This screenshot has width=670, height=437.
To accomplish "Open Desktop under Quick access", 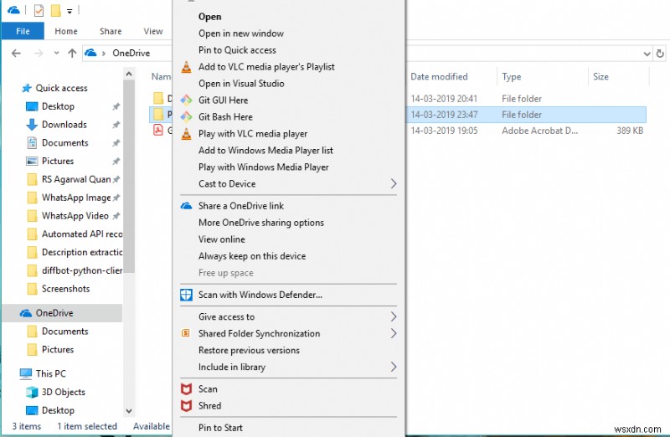I will point(58,106).
